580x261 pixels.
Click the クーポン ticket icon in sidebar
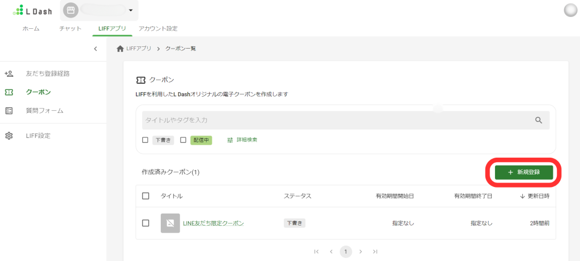tap(9, 92)
